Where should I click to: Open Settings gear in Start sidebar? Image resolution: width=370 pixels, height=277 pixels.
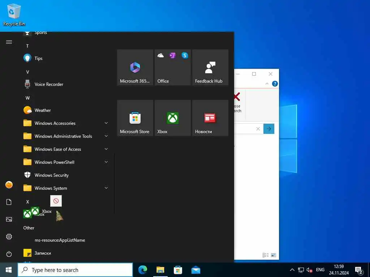tap(9, 237)
